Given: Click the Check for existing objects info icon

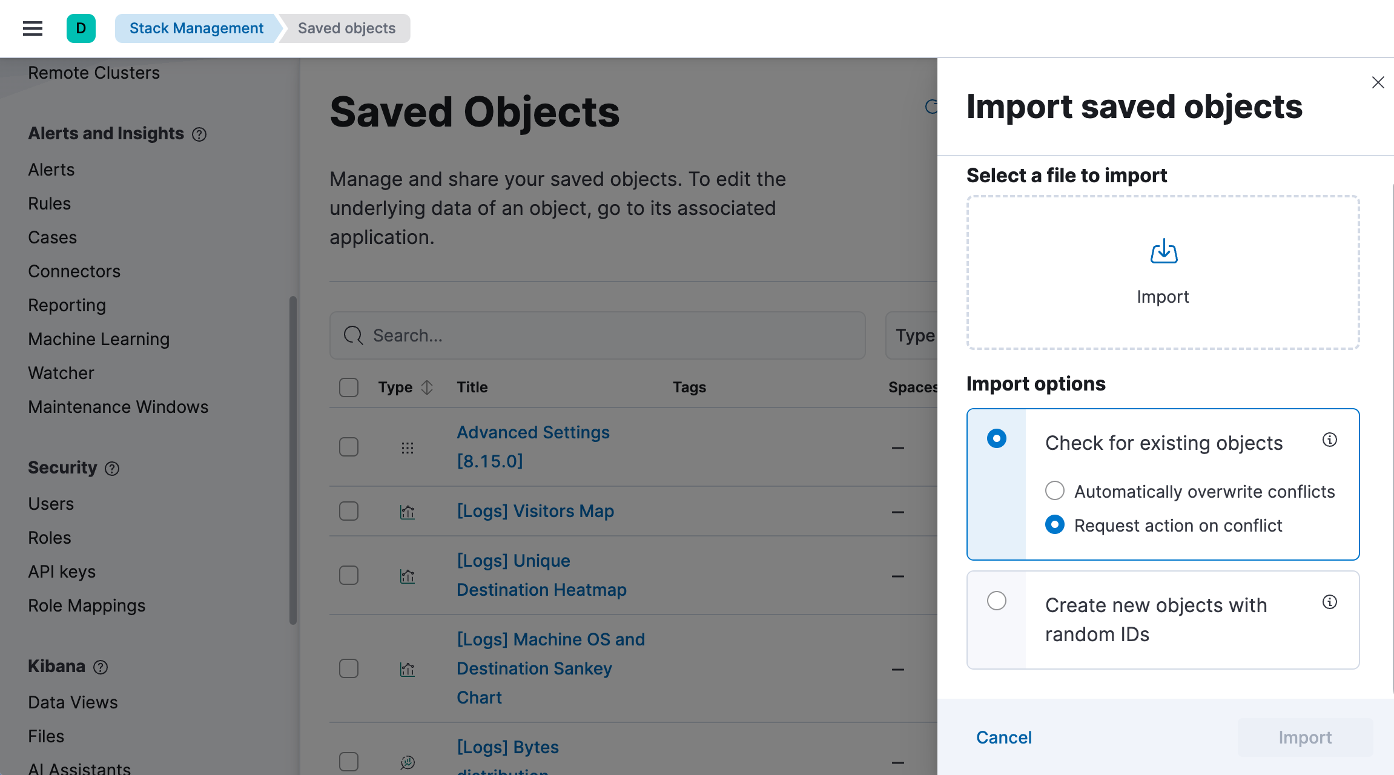Looking at the screenshot, I should (x=1330, y=440).
